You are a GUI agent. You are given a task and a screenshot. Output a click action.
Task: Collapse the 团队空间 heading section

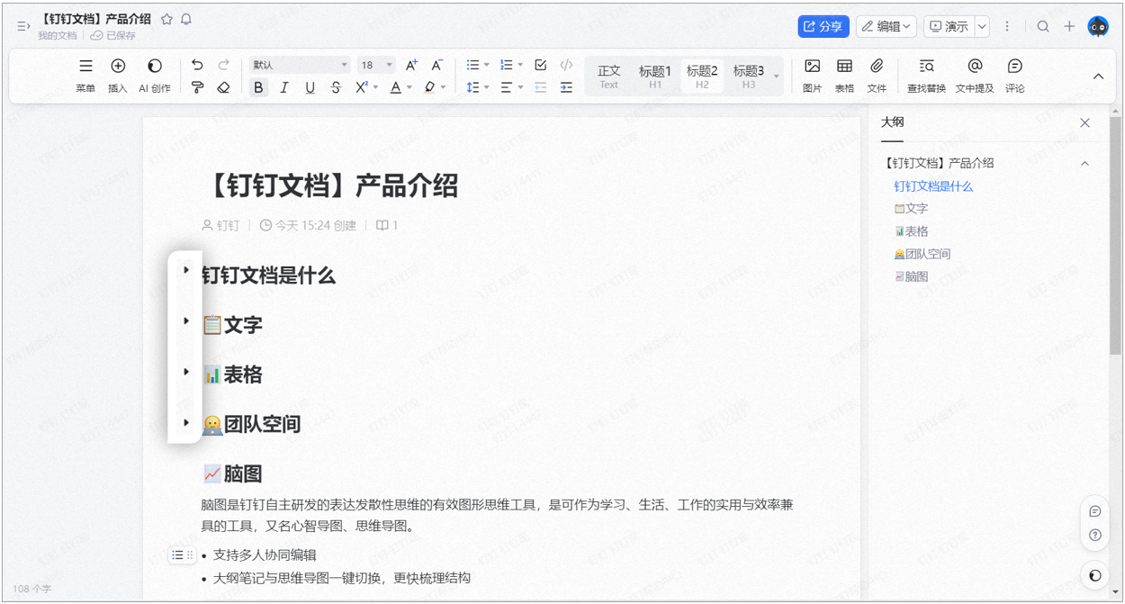185,422
